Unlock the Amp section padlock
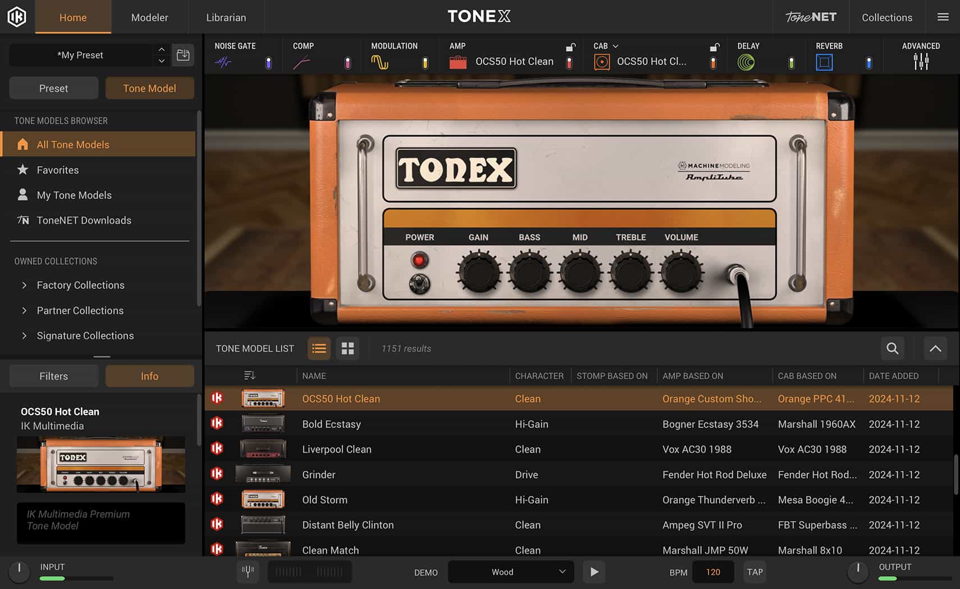960x589 pixels. (571, 48)
